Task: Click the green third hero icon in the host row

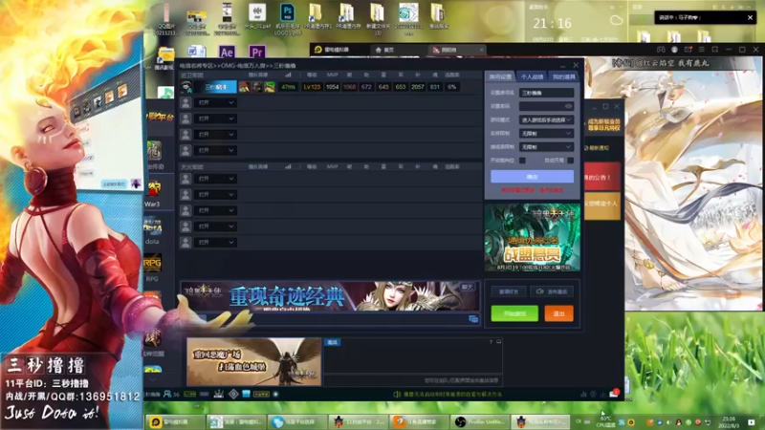Action: [x=270, y=87]
